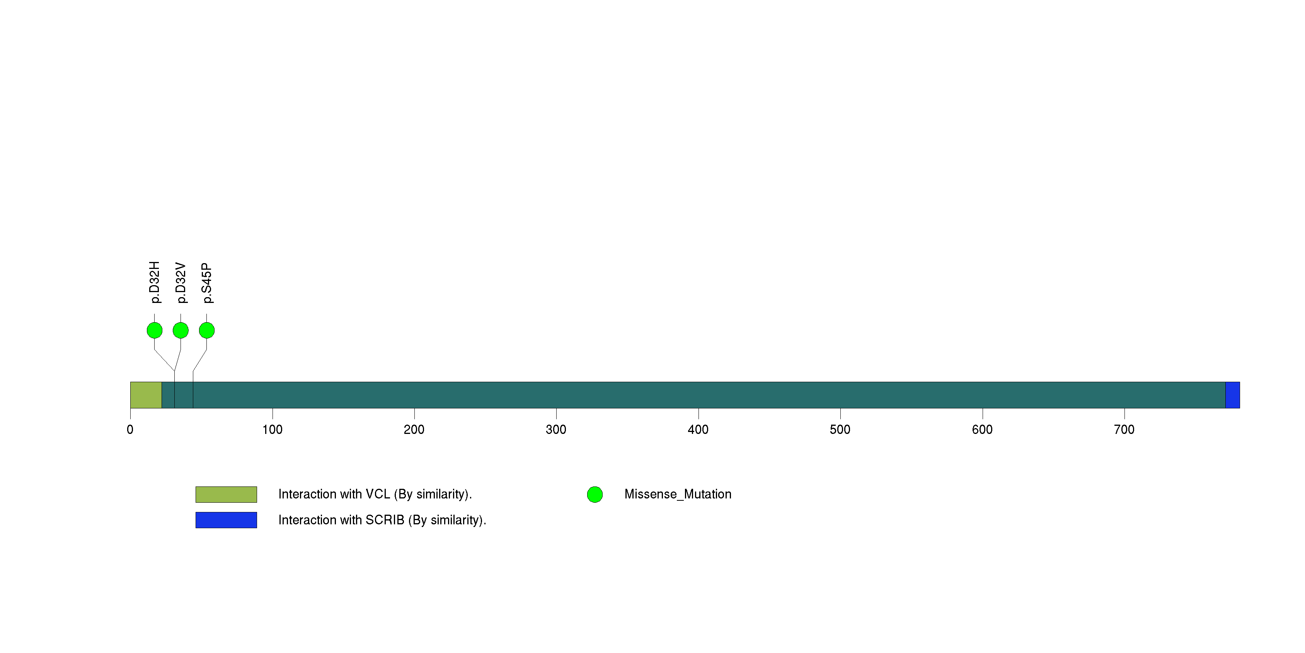Image resolution: width=1305 pixels, height=653 pixels.
Task: Click axis tick label 100
Action: 272,430
